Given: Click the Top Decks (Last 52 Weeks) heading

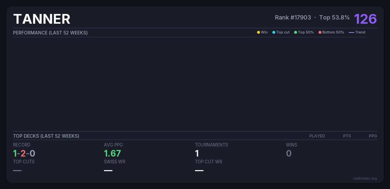Looking at the screenshot, I should pyautogui.click(x=46, y=136).
